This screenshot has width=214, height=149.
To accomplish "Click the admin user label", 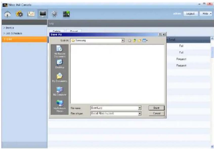I will pyautogui.click(x=177, y=13).
